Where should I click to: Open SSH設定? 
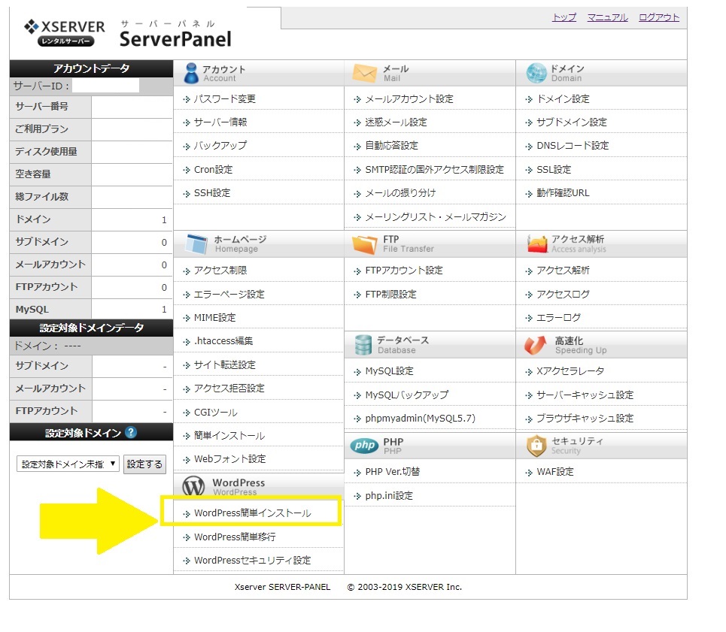(212, 193)
